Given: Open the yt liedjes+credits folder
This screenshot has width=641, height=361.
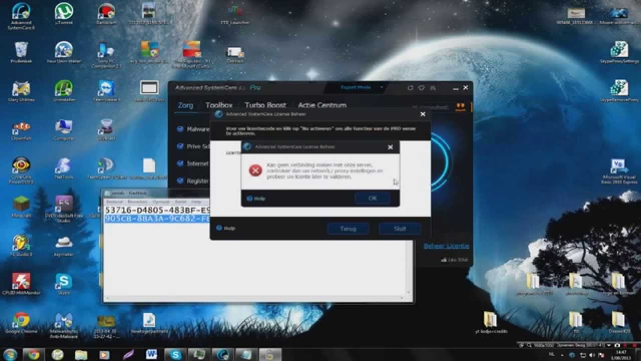Looking at the screenshot, I should (490, 322).
